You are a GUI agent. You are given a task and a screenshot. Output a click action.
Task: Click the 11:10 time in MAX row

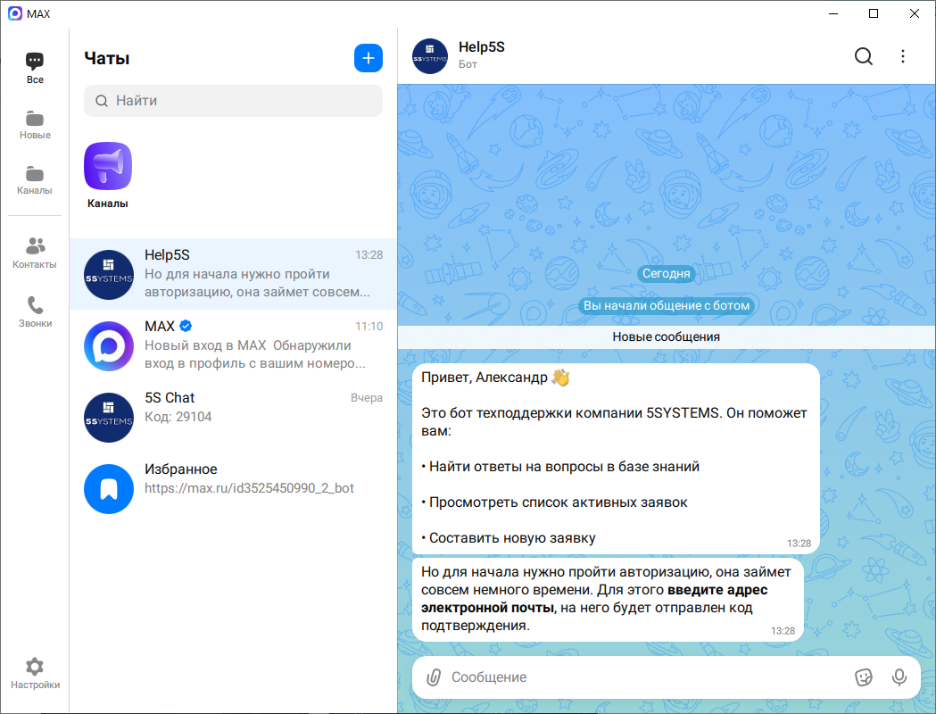tap(369, 327)
